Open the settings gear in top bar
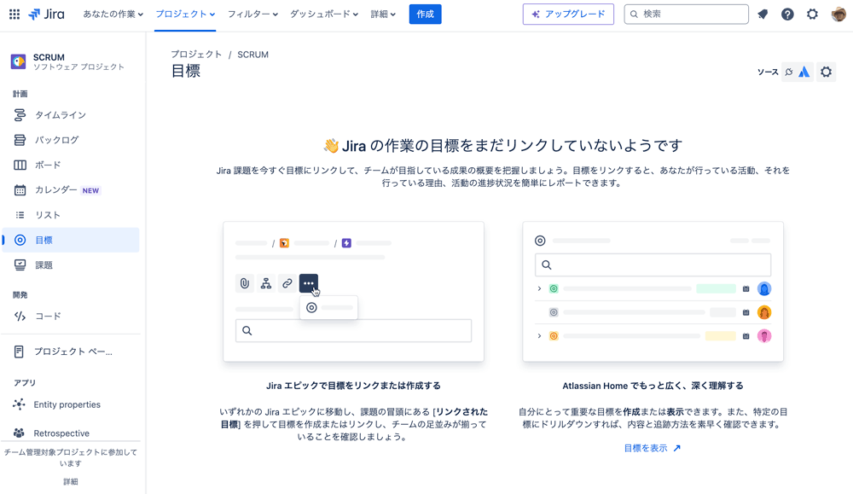Image resolution: width=853 pixels, height=494 pixels. click(812, 15)
